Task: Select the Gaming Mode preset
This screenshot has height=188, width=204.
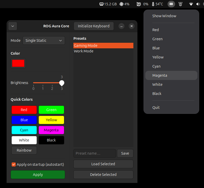Action: click(103, 46)
